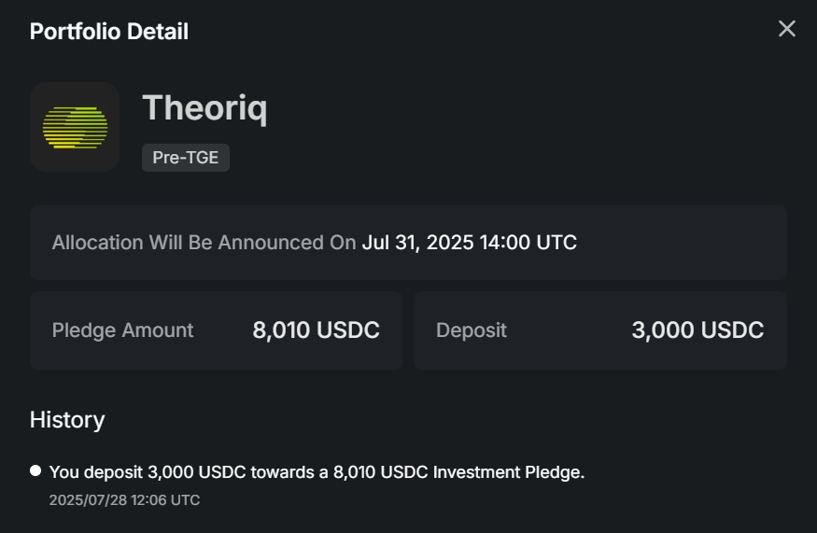
Task: Select the Pre-TGE status badge
Action: click(x=186, y=158)
